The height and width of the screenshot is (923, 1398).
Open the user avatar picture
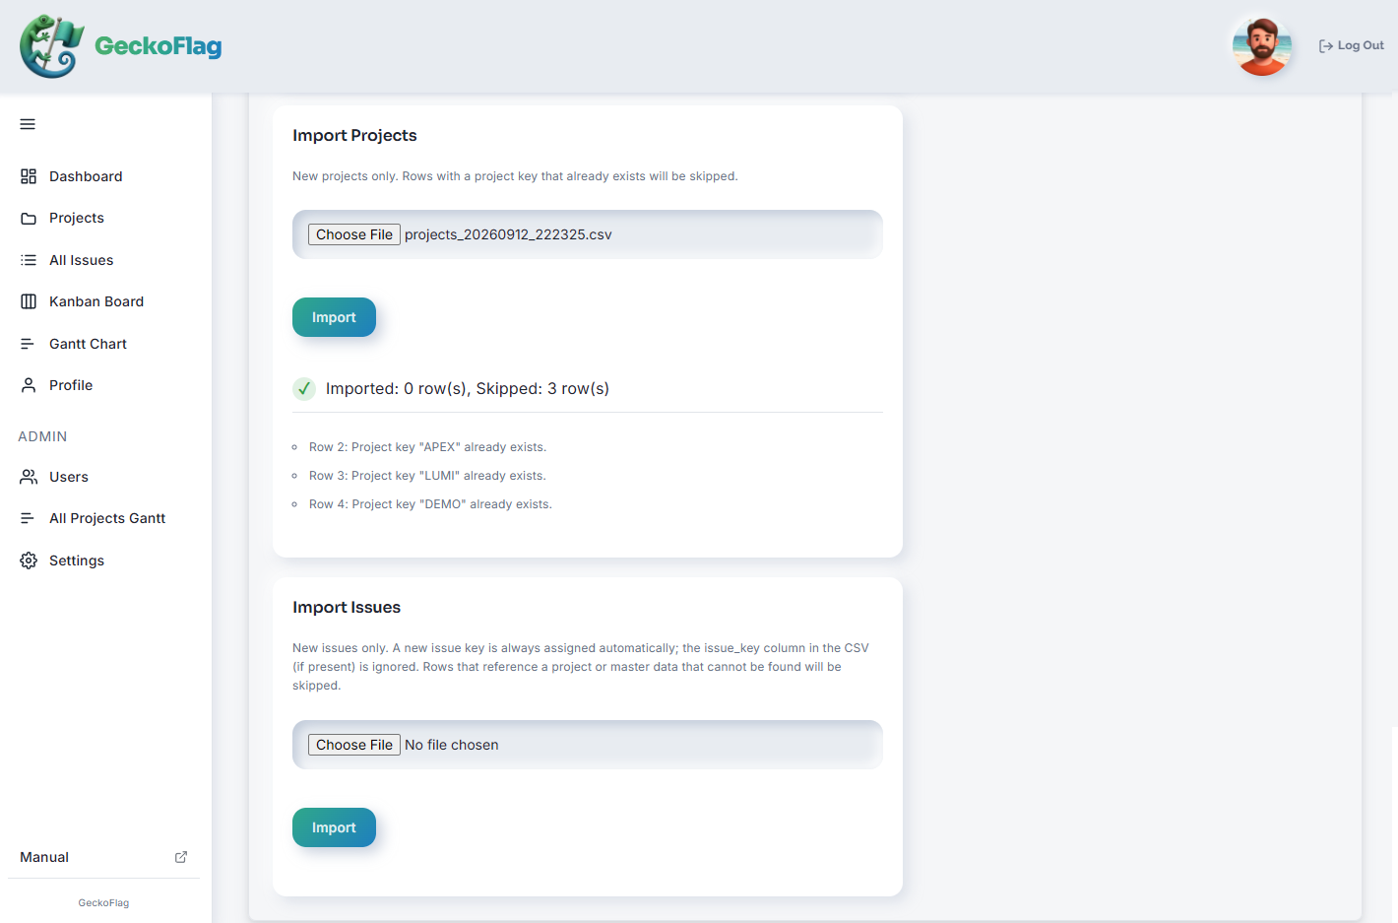point(1261,45)
